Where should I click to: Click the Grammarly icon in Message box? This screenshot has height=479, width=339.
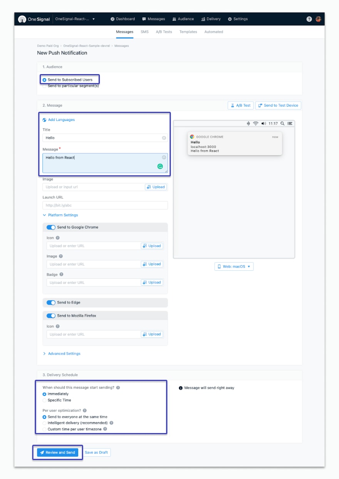click(x=160, y=166)
